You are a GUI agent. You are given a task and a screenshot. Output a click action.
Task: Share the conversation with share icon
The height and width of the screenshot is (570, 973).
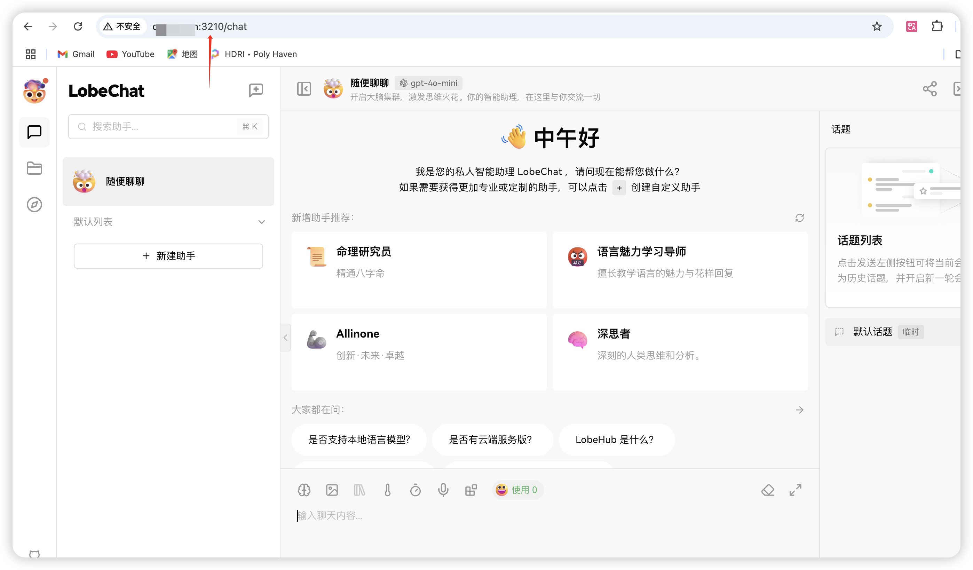930,89
